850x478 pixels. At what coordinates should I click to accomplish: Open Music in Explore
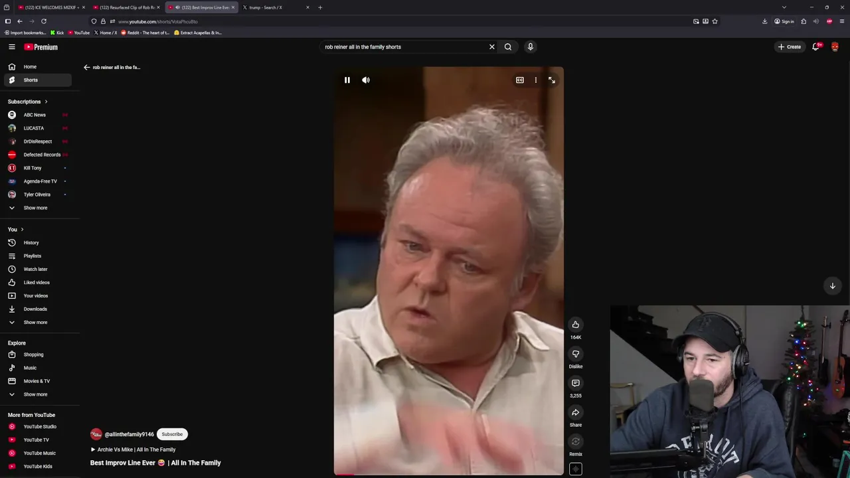(37, 368)
